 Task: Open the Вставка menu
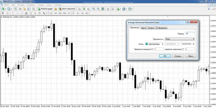pyautogui.click(x=21, y=5)
